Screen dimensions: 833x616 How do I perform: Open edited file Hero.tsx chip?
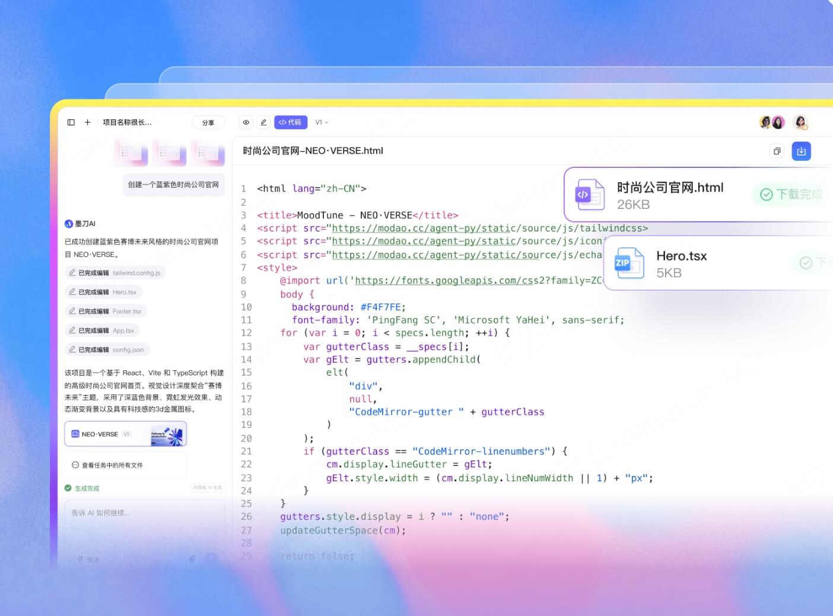click(x=103, y=292)
